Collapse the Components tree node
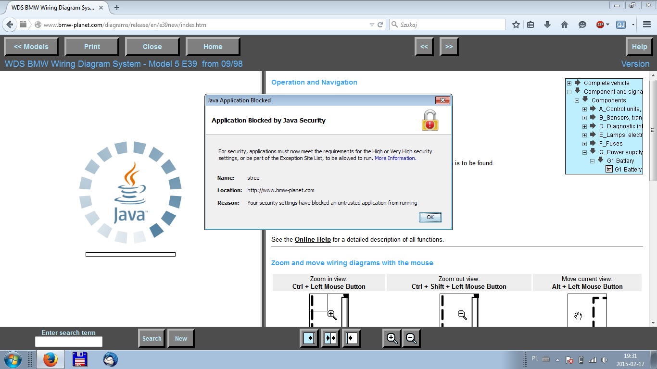The image size is (657, 369). (577, 100)
